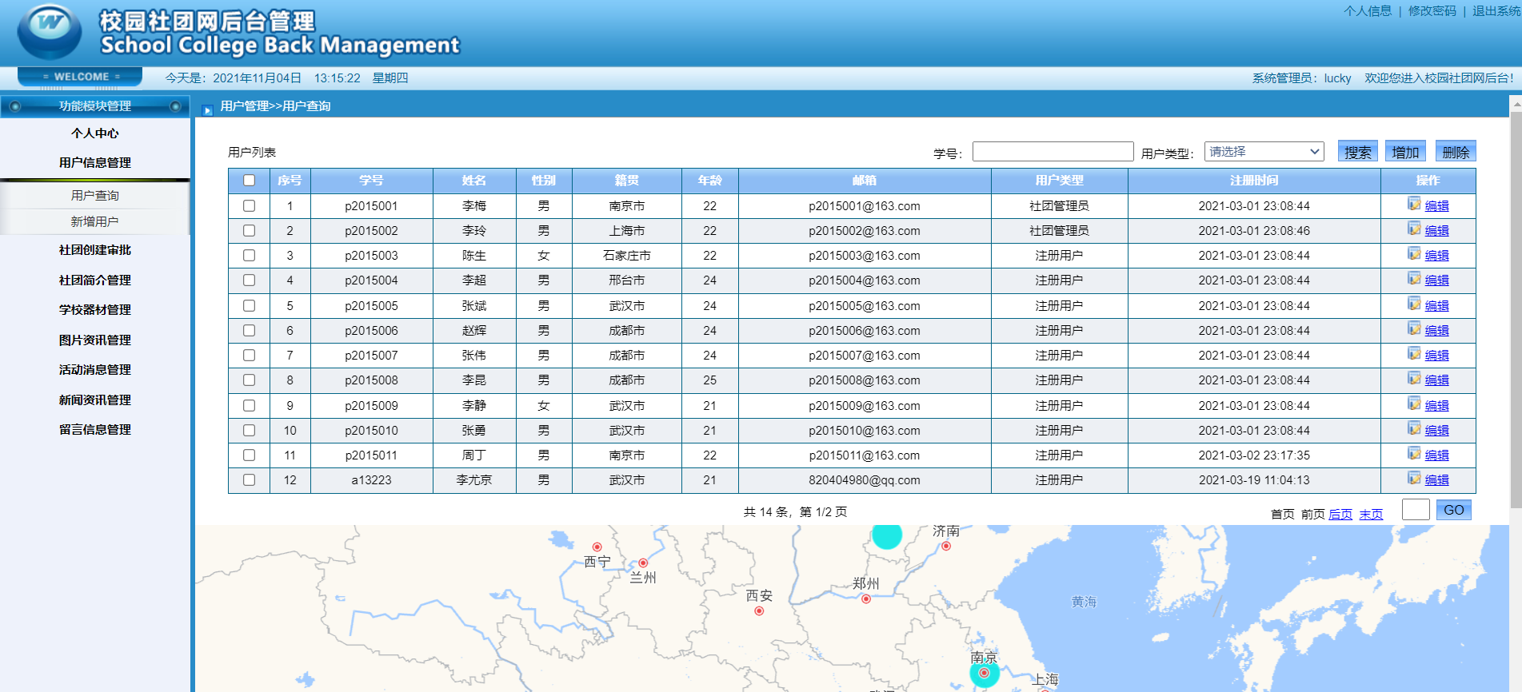Click edit icon for row a13223
The width and height of the screenshot is (1522, 692).
tap(1414, 478)
